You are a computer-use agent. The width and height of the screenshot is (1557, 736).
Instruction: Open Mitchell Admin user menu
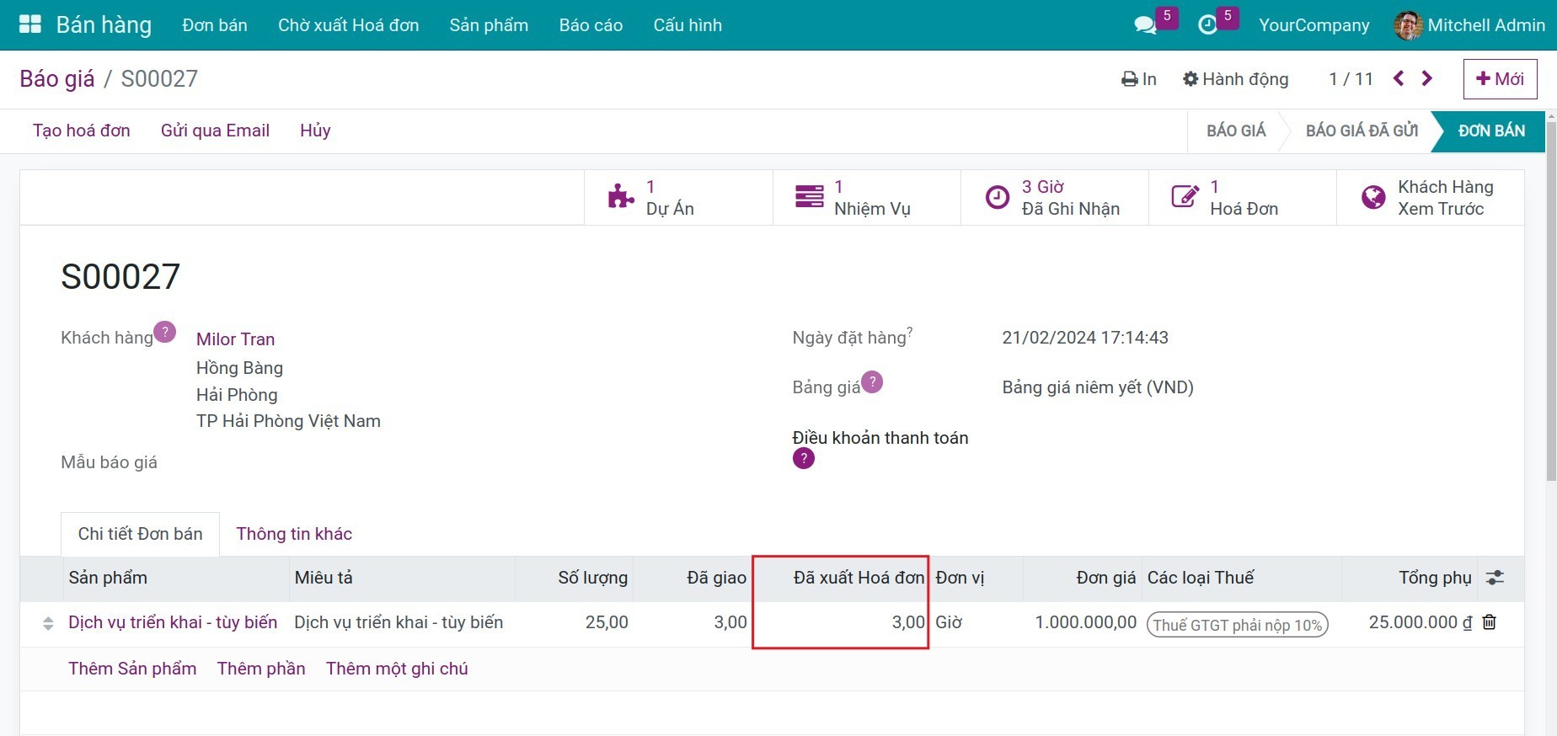click(x=1470, y=25)
